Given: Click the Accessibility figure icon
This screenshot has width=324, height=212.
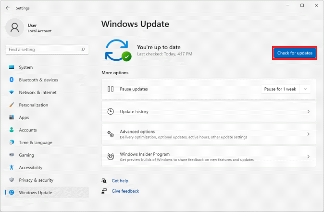Looking at the screenshot, I should pos(12,168).
